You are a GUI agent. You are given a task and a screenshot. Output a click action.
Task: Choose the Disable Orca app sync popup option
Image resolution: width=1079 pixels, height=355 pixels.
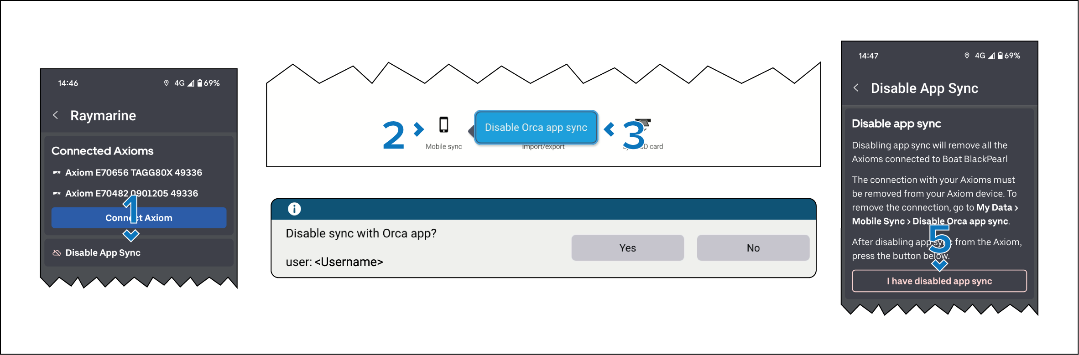click(536, 128)
